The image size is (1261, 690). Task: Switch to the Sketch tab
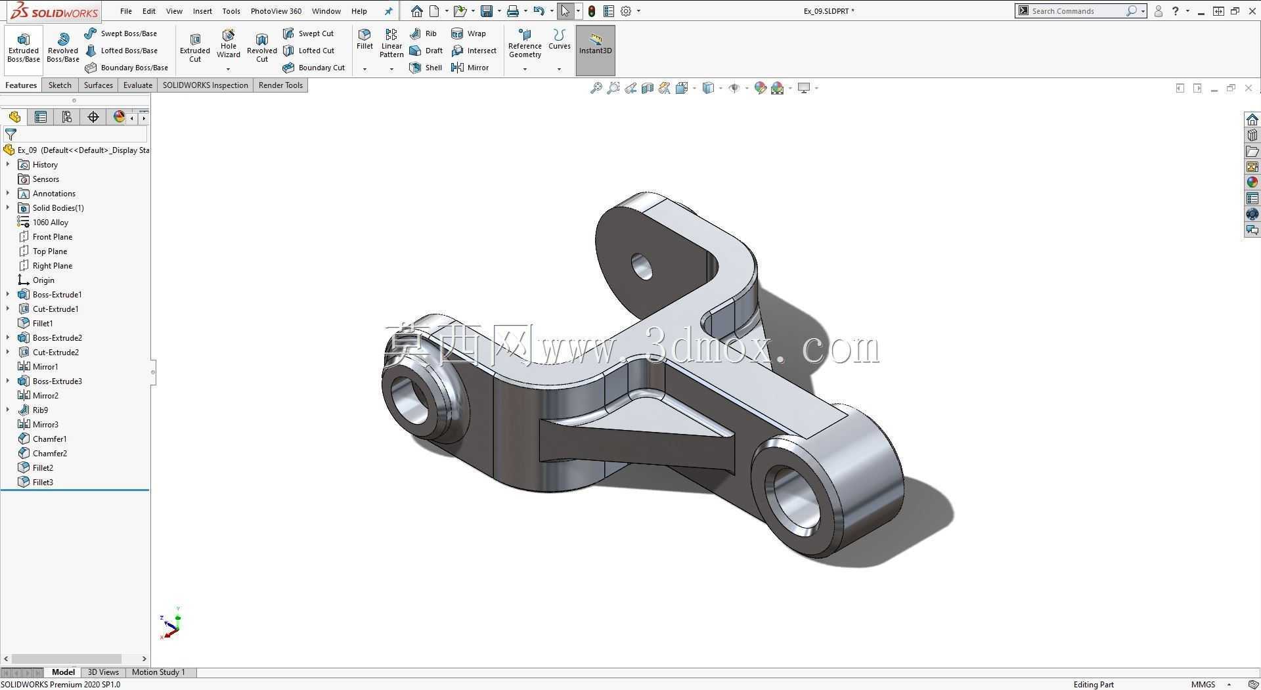point(60,85)
